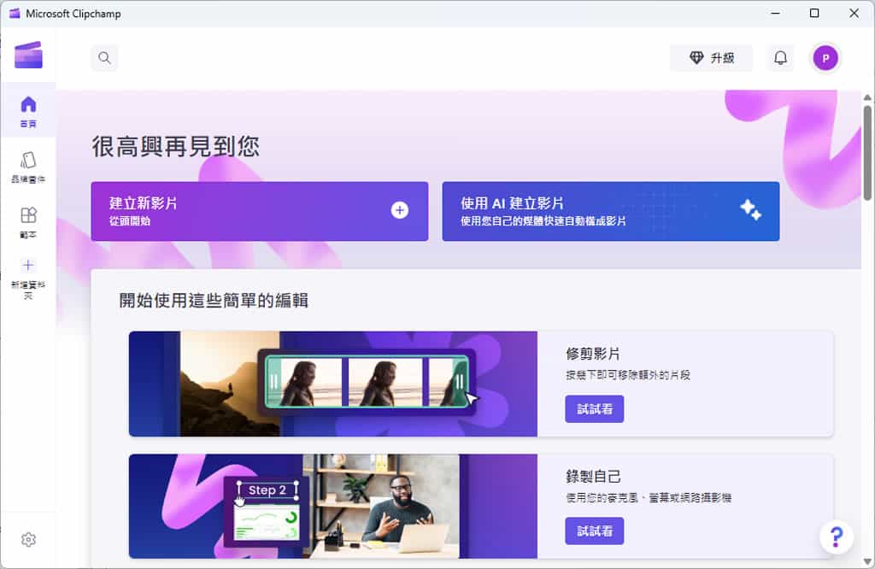
Task: Click the 很高興再見到您 greeting text
Action: click(176, 146)
